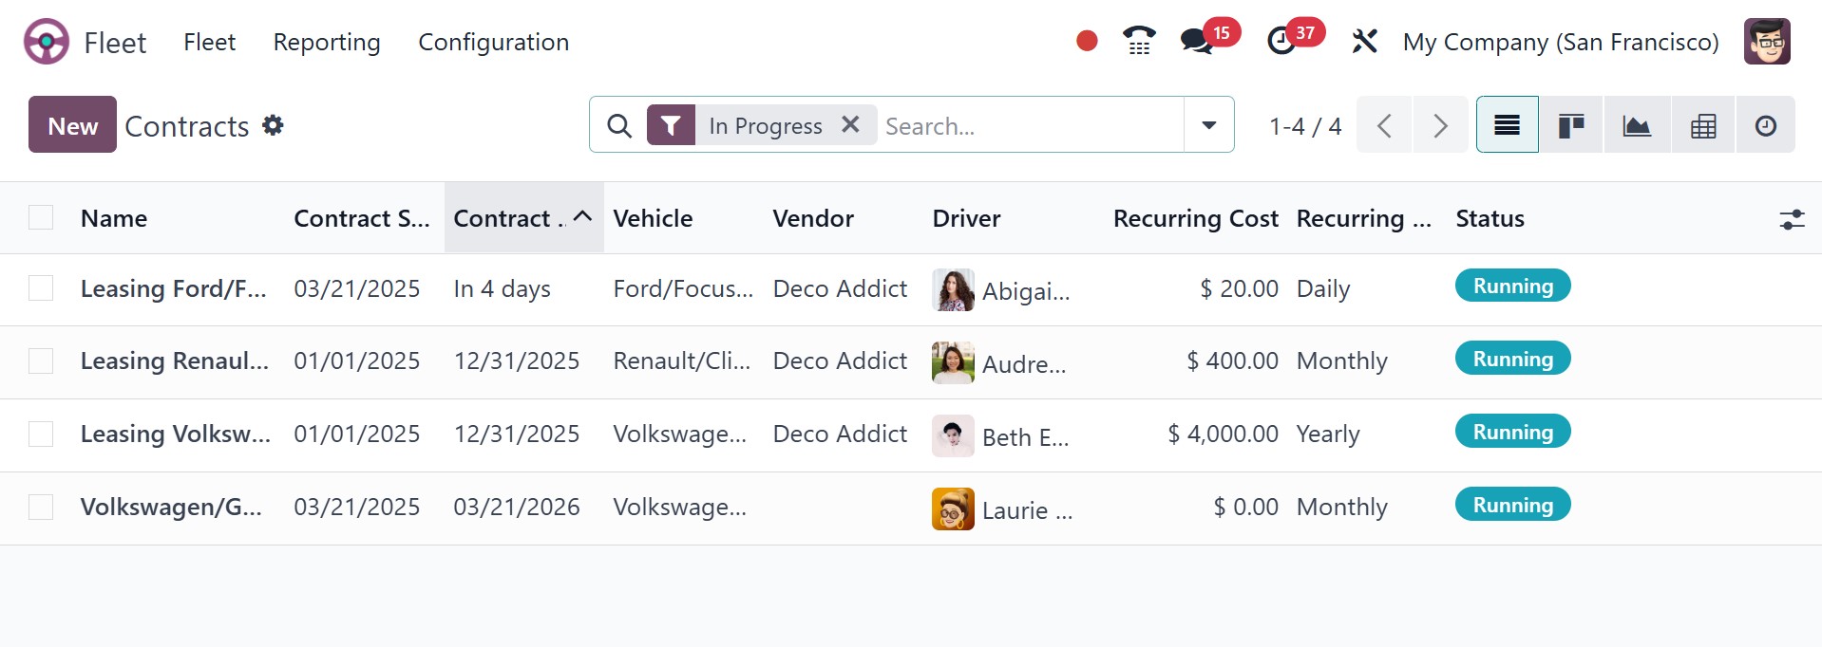Switch to Kanban view
The image size is (1822, 647).
[x=1571, y=125]
